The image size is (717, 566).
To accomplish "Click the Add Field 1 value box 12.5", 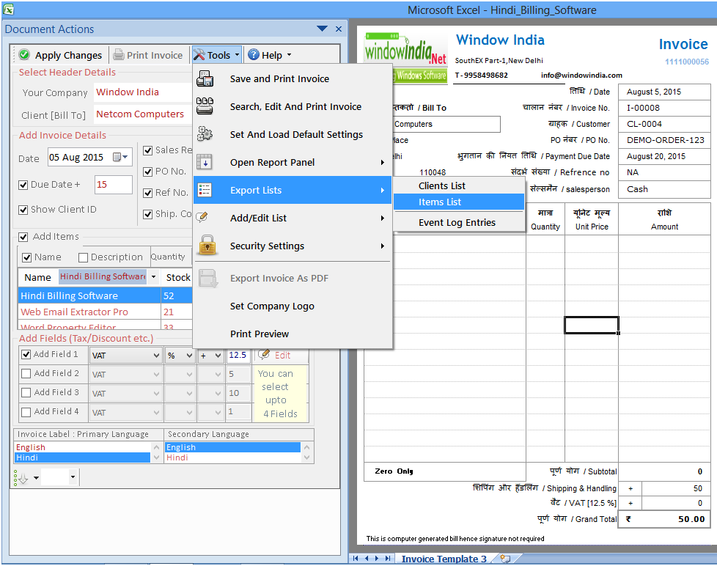I will 239,356.
